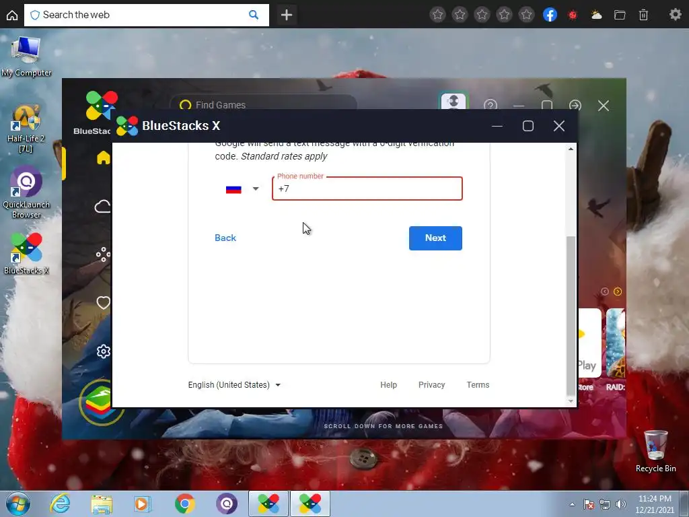
Task: Open the country flag code dropdown
Action: (x=242, y=189)
